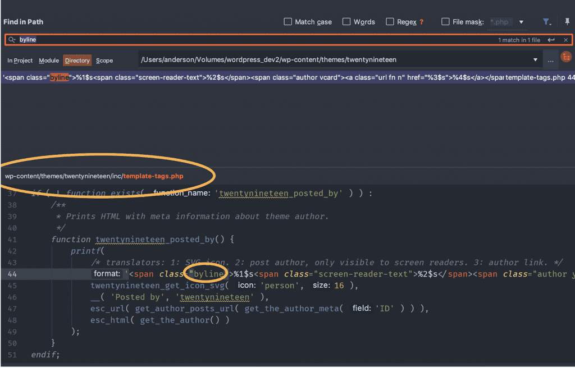The image size is (575, 368).
Task: Open the file mask dropdown arrow
Action: (521, 22)
